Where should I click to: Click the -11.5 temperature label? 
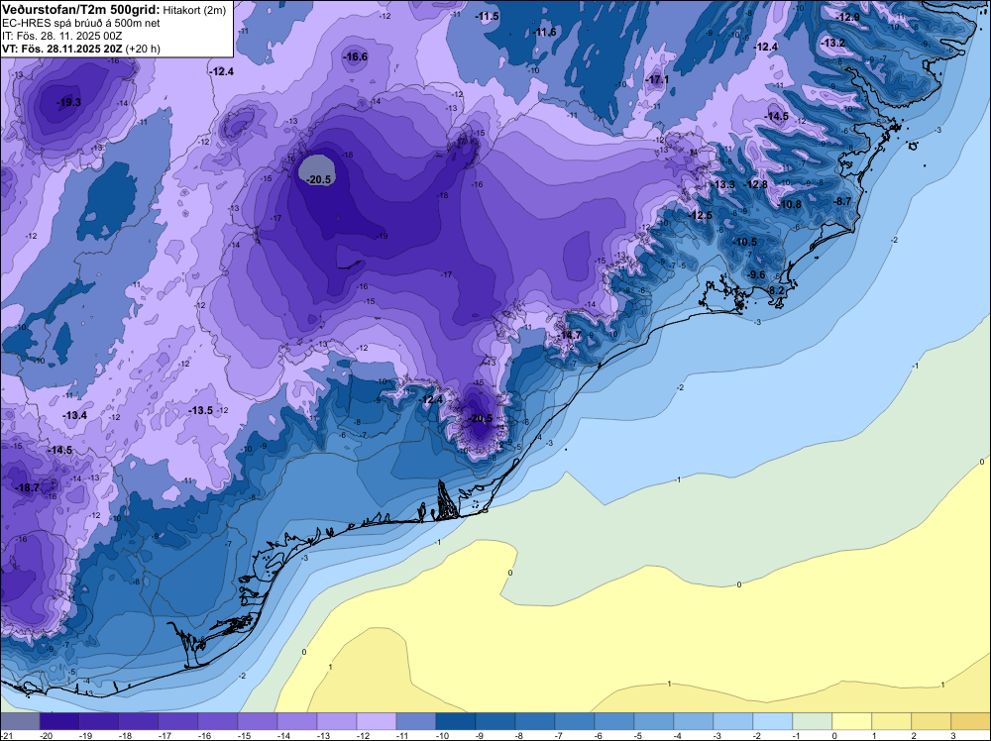coord(488,17)
